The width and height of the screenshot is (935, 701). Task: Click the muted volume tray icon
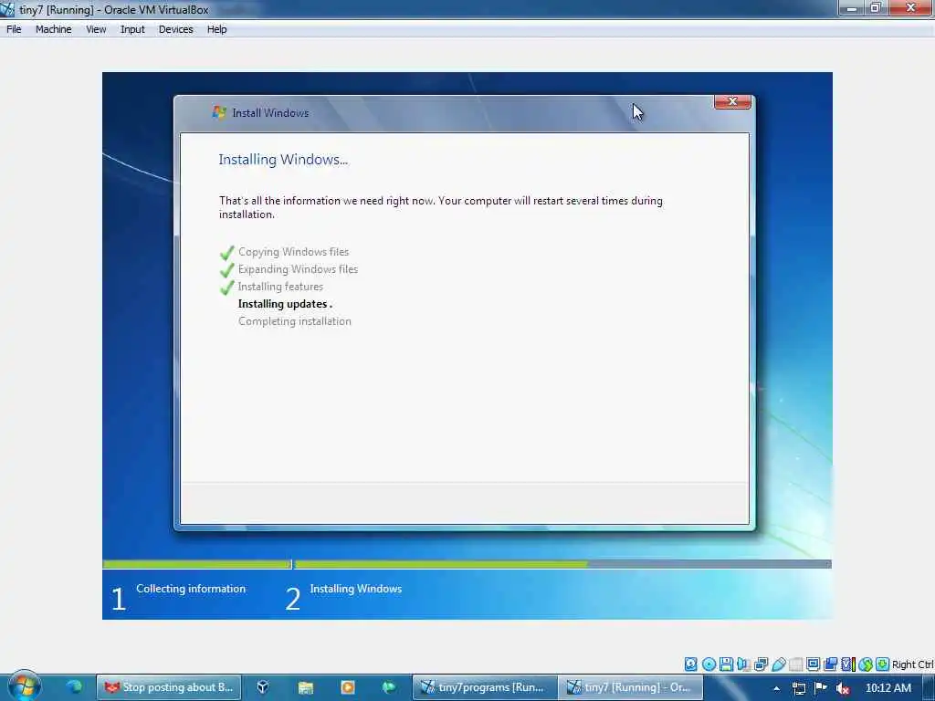coord(843,688)
